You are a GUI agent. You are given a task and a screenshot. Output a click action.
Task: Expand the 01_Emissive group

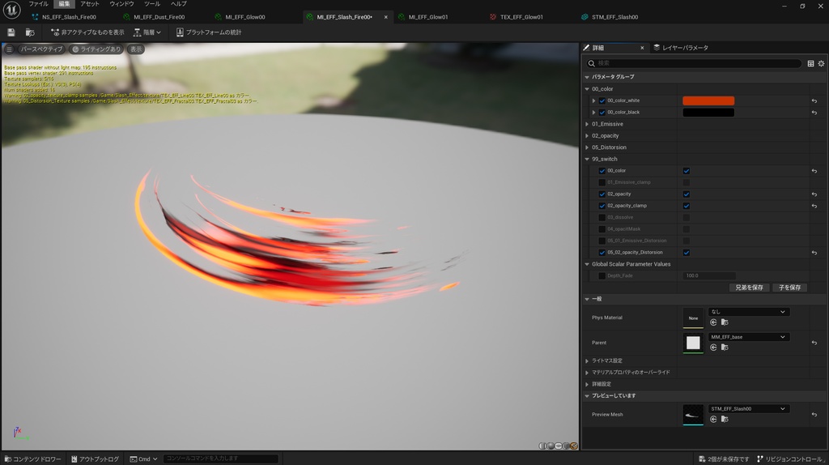tap(587, 124)
